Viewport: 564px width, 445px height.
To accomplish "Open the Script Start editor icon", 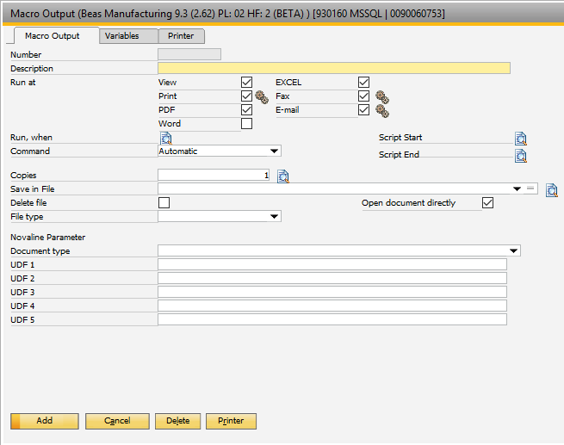I will pyautogui.click(x=521, y=139).
